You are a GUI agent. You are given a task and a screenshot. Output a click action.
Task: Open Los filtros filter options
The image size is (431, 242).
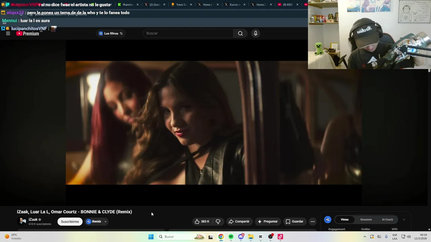pyautogui.click(x=111, y=33)
